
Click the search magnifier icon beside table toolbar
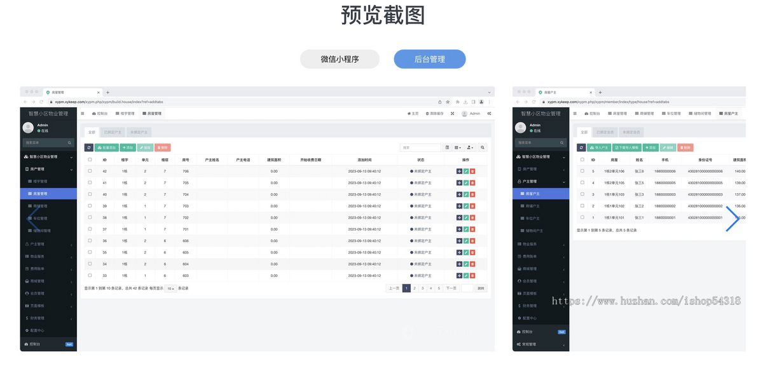(483, 147)
